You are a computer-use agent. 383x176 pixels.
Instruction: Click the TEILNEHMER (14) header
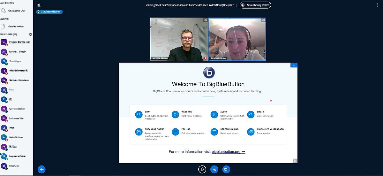pyautogui.click(x=9, y=34)
